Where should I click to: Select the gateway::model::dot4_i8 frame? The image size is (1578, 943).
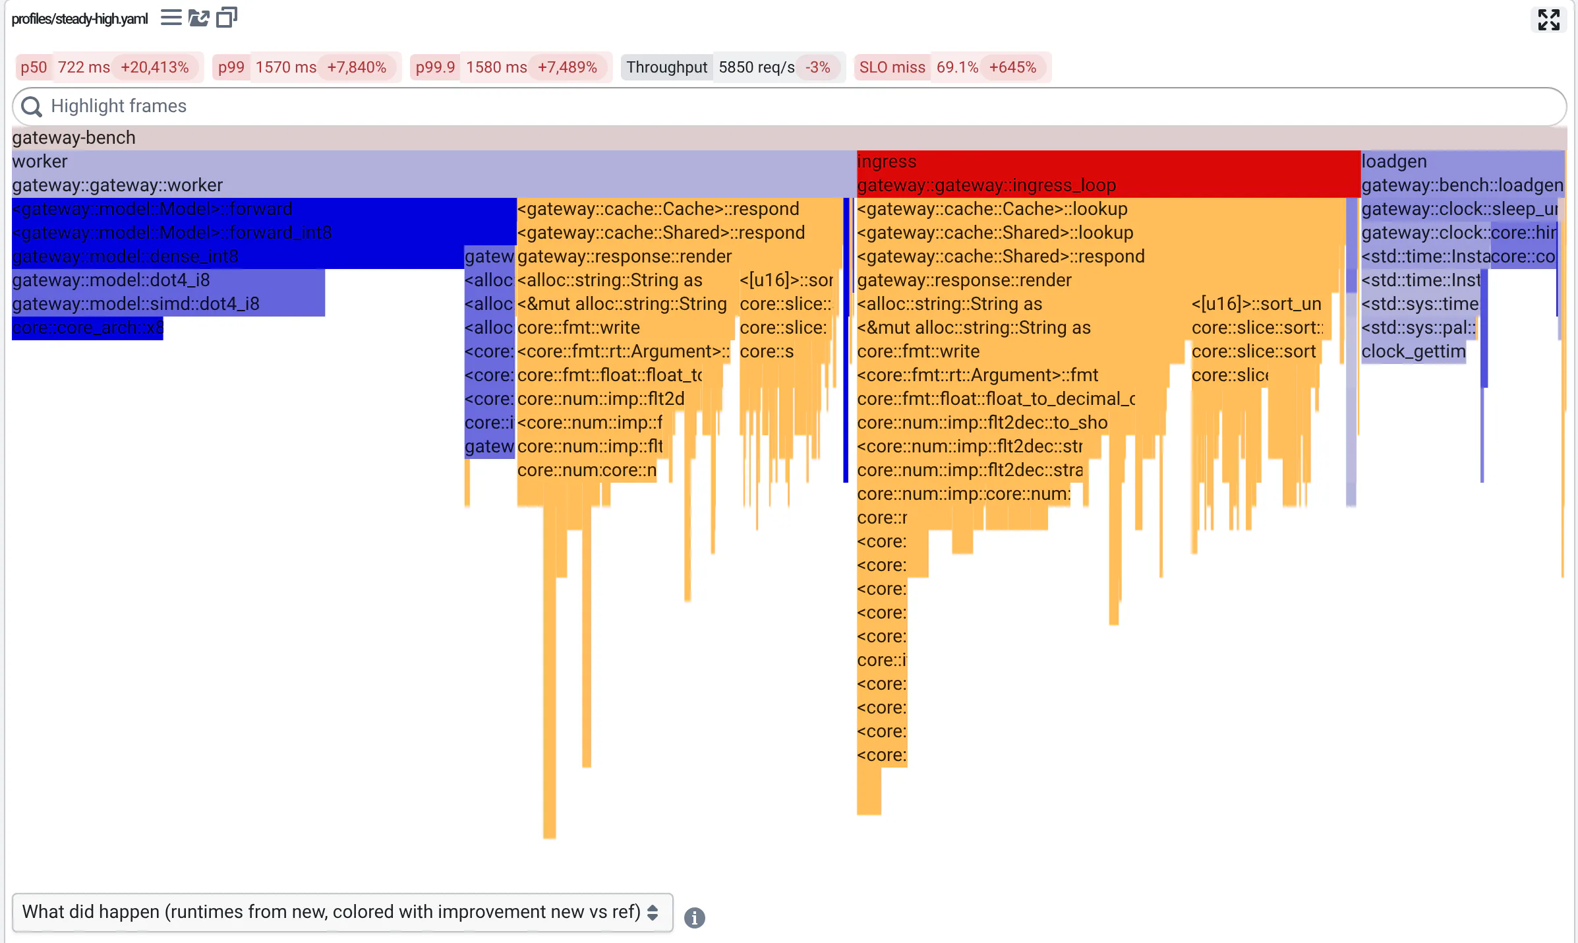(x=168, y=280)
